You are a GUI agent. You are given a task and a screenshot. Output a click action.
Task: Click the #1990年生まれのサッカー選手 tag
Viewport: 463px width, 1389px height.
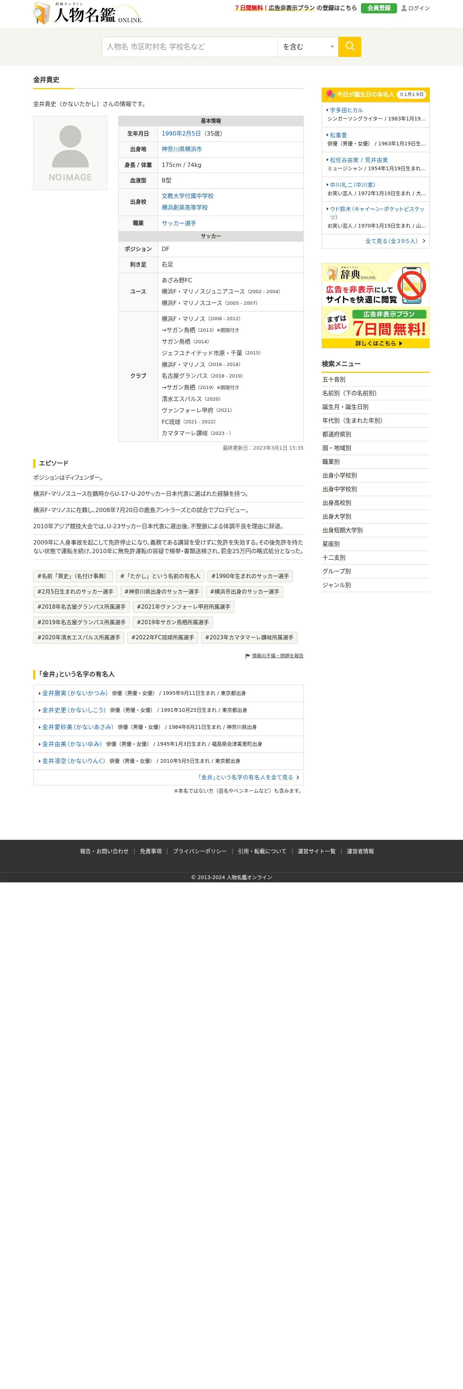coord(250,577)
